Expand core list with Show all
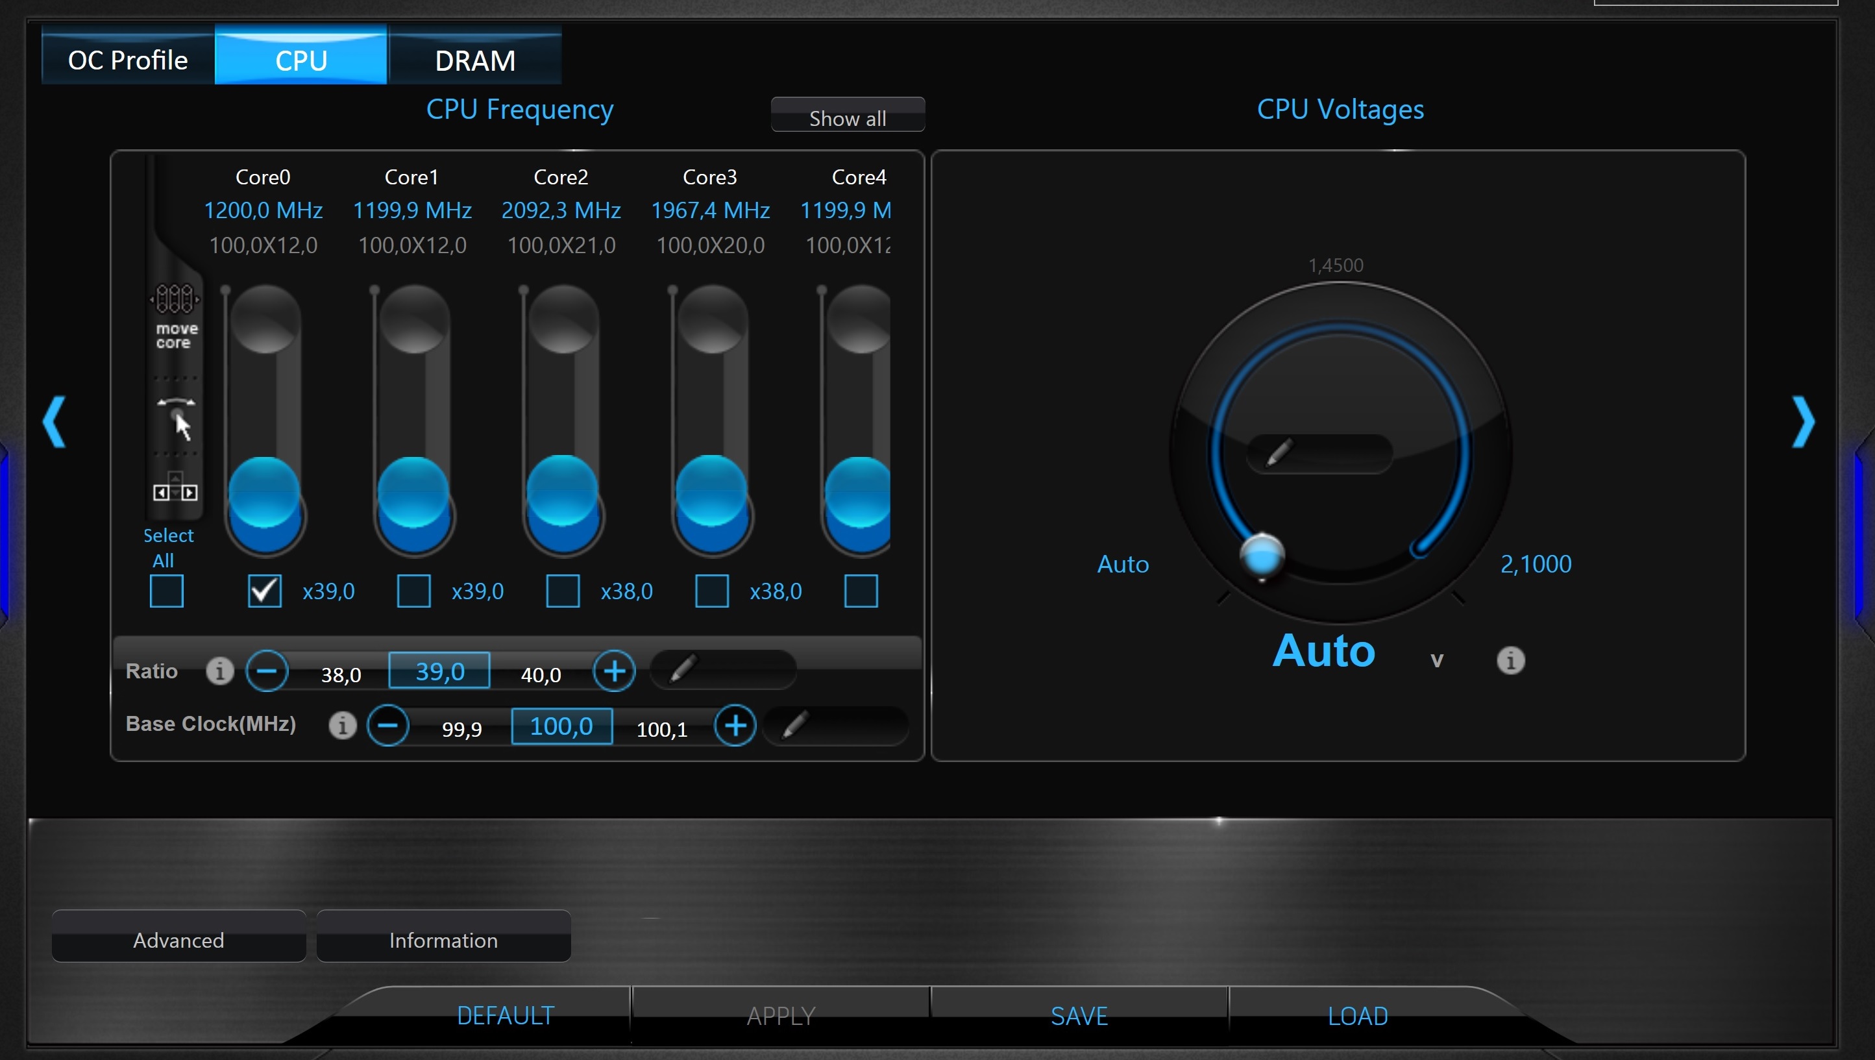Viewport: 1875px width, 1060px height. point(847,116)
